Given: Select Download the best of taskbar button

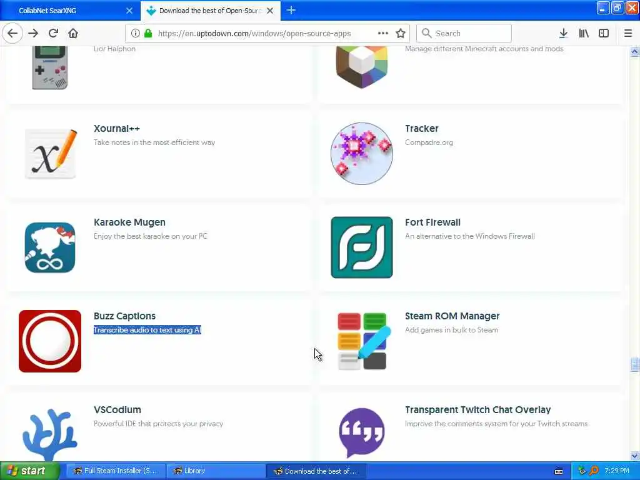Looking at the screenshot, I should 316,471.
